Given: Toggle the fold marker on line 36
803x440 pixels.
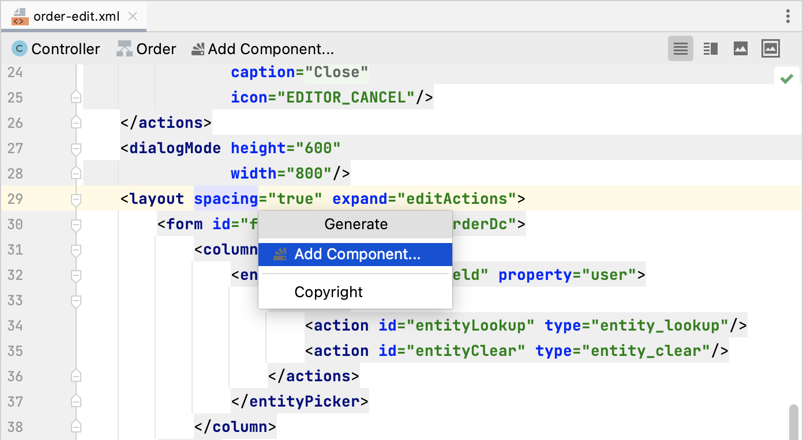Looking at the screenshot, I should [x=76, y=376].
